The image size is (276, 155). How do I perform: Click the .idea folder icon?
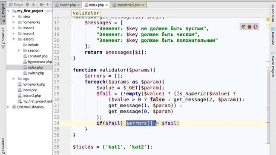[x=20, y=16]
